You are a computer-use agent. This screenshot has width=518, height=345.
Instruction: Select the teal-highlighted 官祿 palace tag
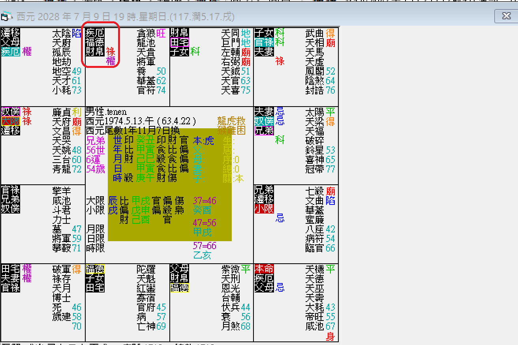[x=264, y=42]
